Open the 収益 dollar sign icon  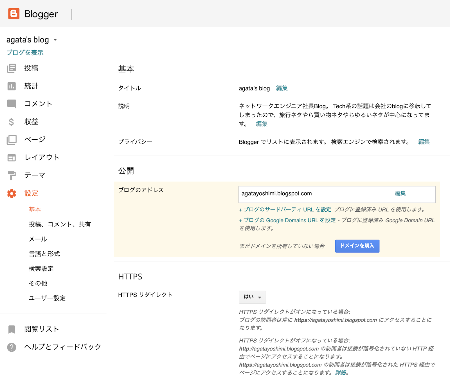11,122
